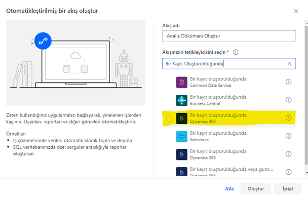This screenshot has height=198, width=308.
Task: Open info icon on Dynamics 365 row below Salesforce
Action: click(x=288, y=154)
